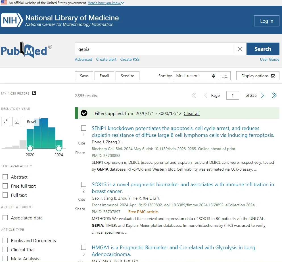Click the NIH logo
Screen dimensions: 282x262
[12, 20]
